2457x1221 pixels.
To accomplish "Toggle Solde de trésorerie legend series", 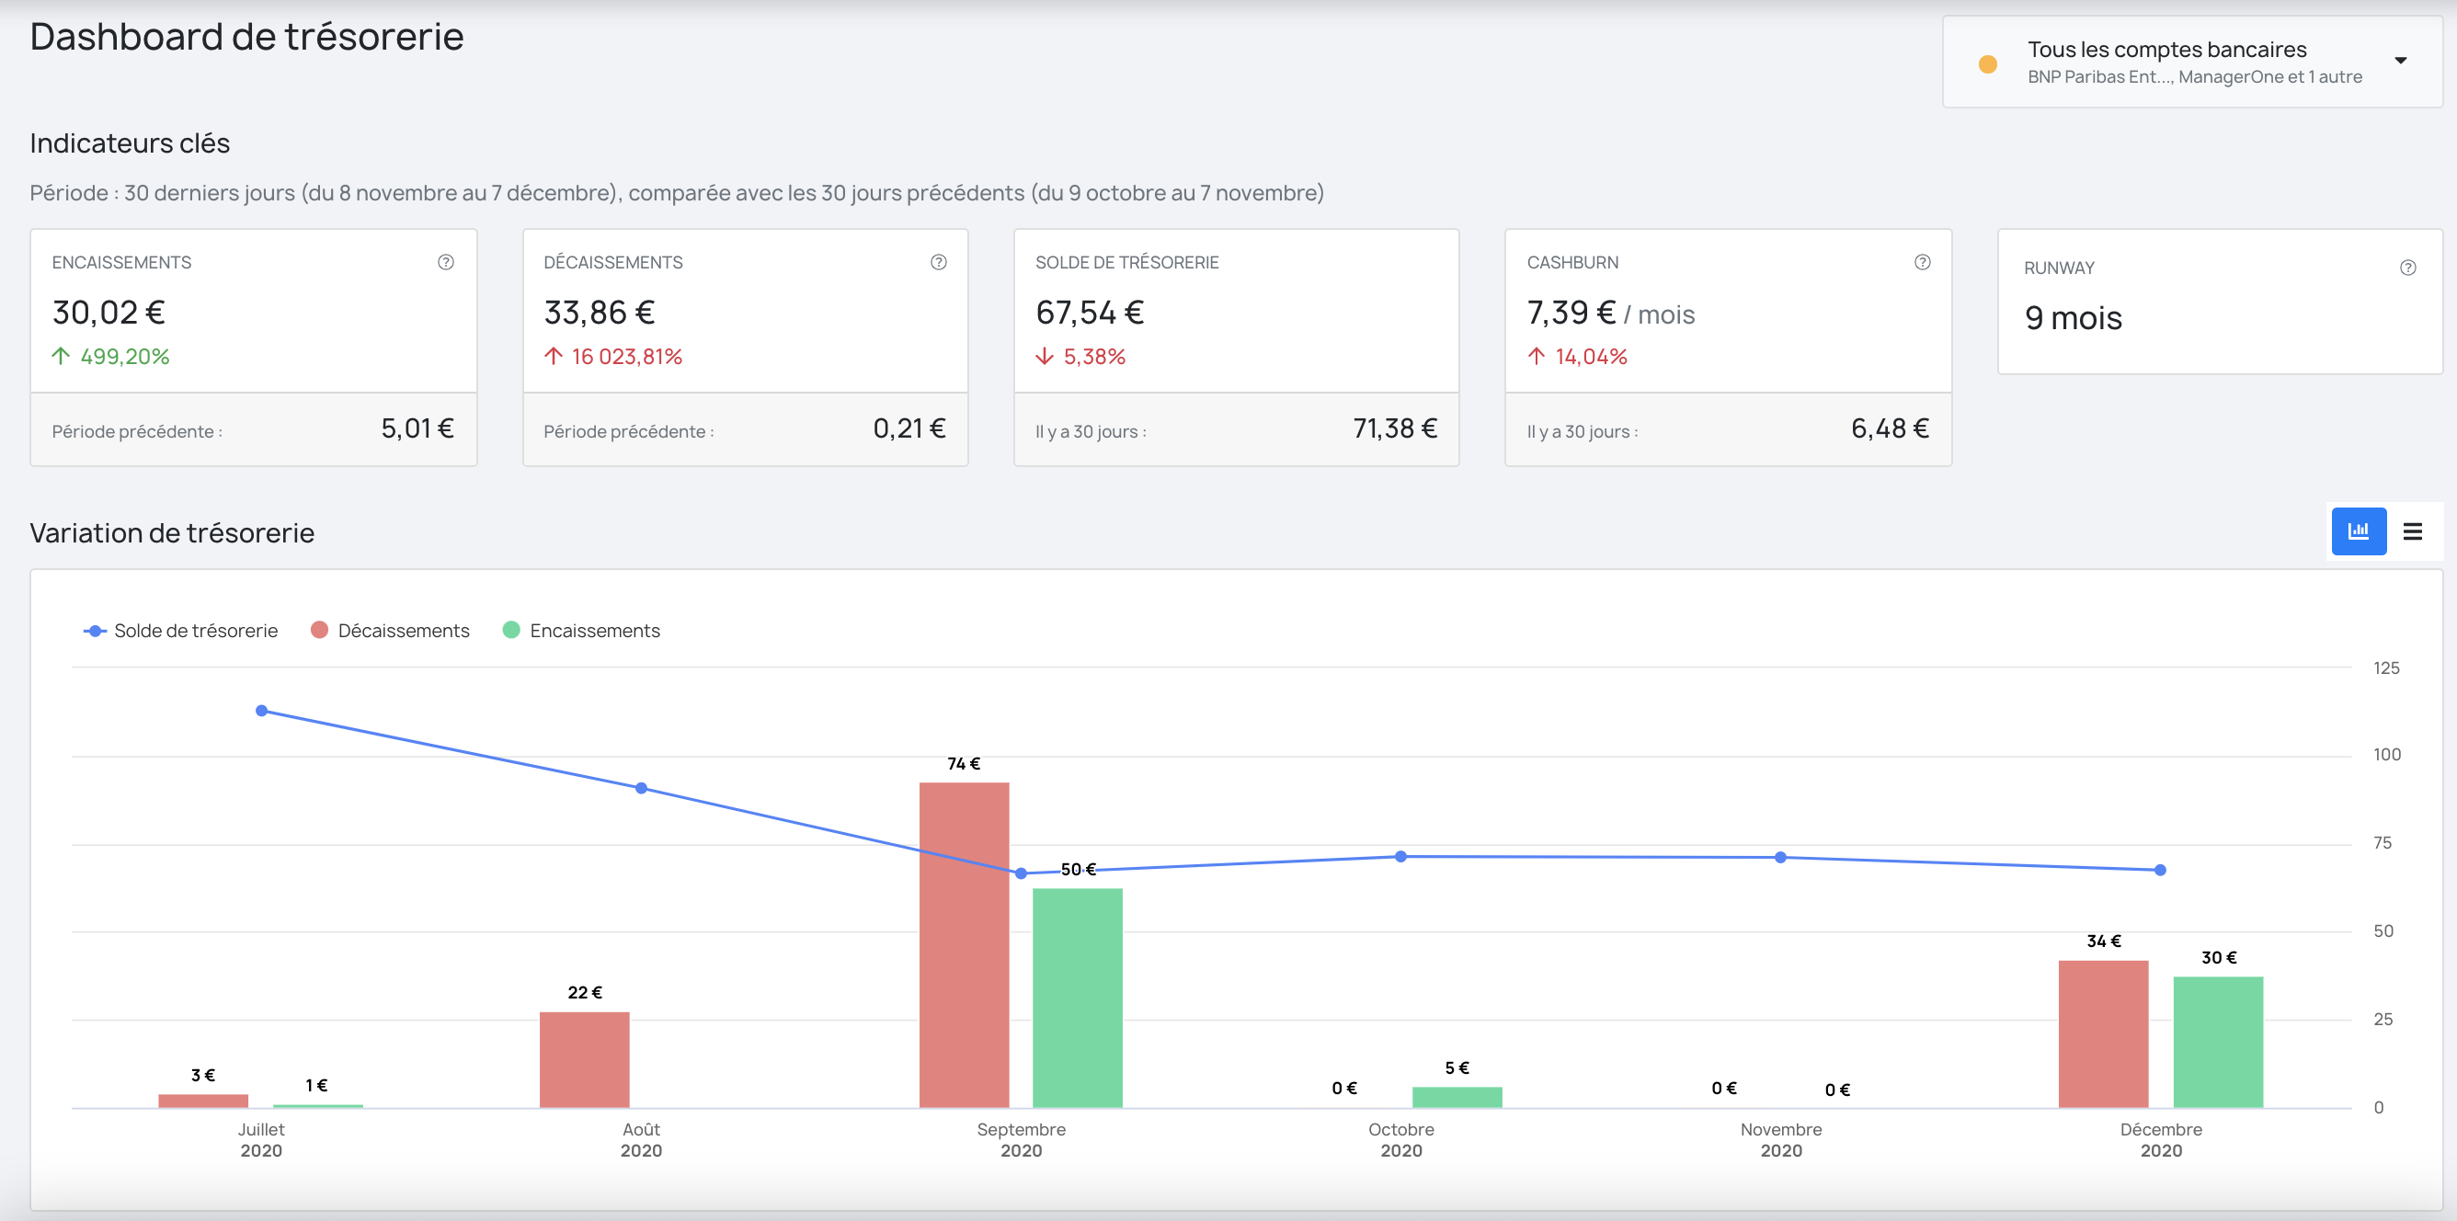I will 181,631.
